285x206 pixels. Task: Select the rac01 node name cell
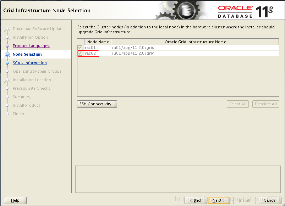98,48
